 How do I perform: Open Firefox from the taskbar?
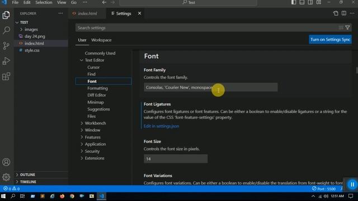point(62,196)
